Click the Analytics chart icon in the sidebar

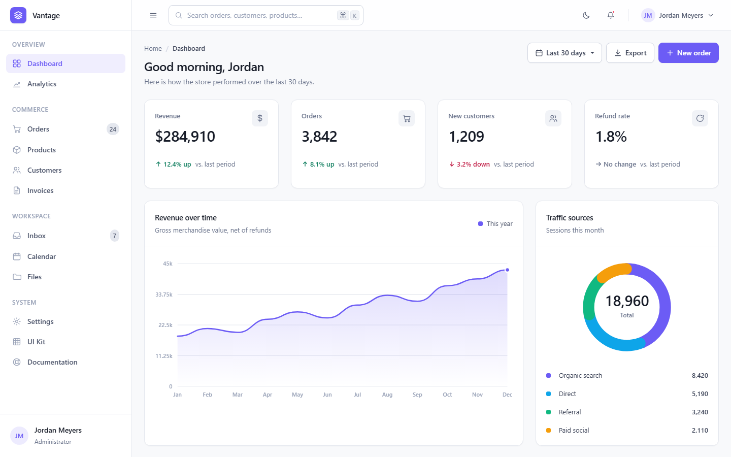(17, 84)
